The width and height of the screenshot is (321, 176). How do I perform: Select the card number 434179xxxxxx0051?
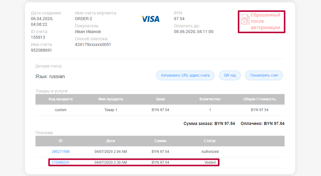(x=93, y=44)
